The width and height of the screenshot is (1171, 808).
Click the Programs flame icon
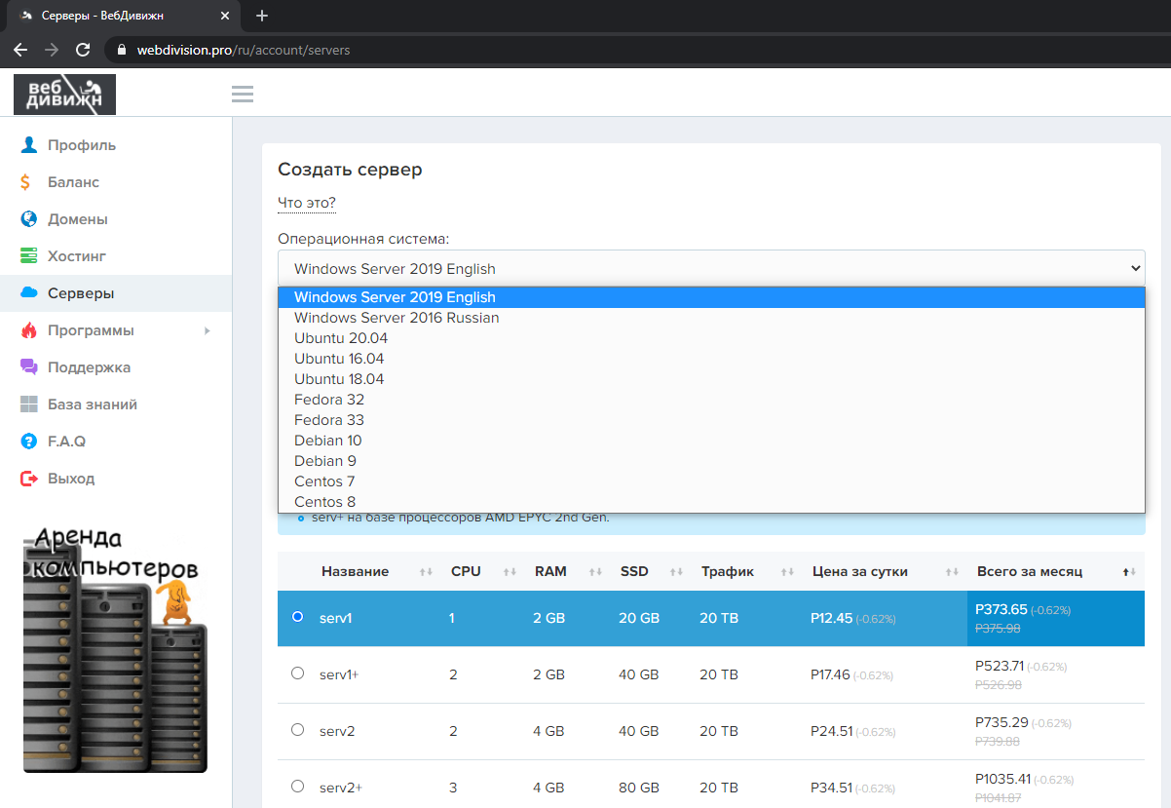click(x=29, y=330)
